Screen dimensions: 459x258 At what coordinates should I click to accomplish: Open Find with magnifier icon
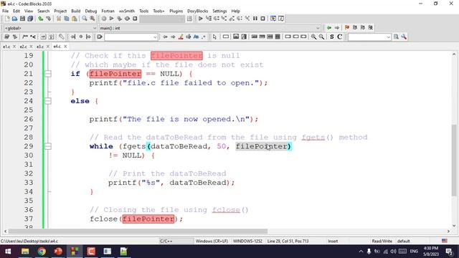pyautogui.click(x=85, y=19)
